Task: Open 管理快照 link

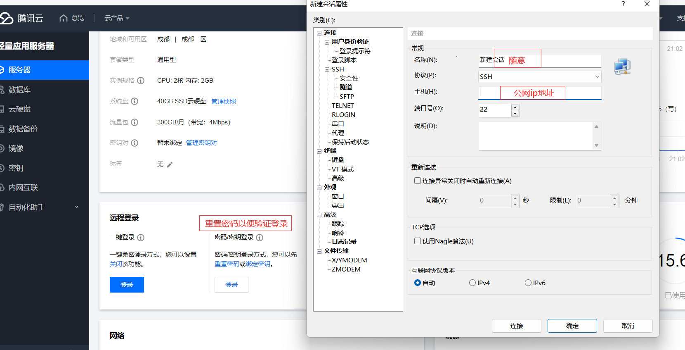Action: 224,102
